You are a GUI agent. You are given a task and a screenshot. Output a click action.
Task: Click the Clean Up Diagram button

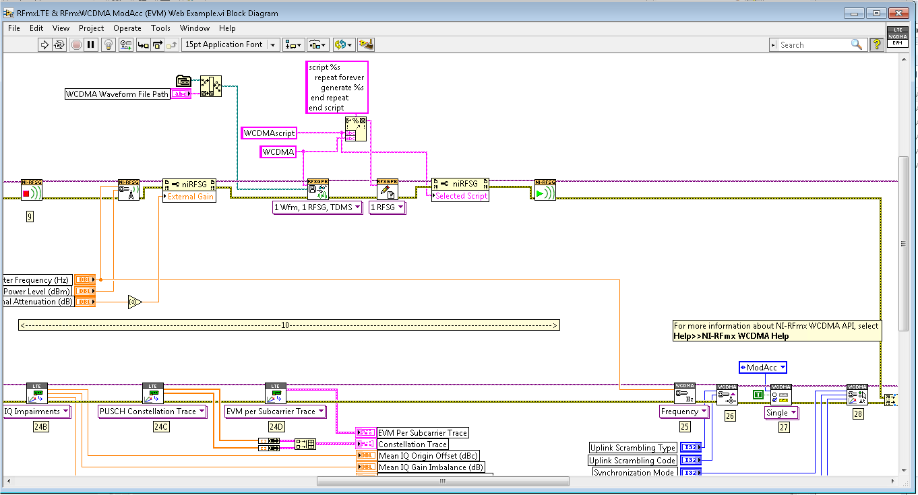pos(366,44)
